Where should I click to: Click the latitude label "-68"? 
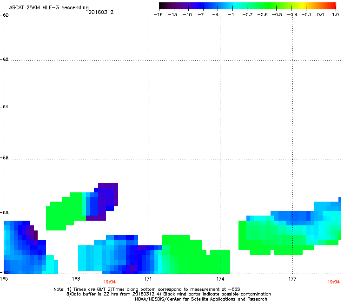click(x=4, y=213)
